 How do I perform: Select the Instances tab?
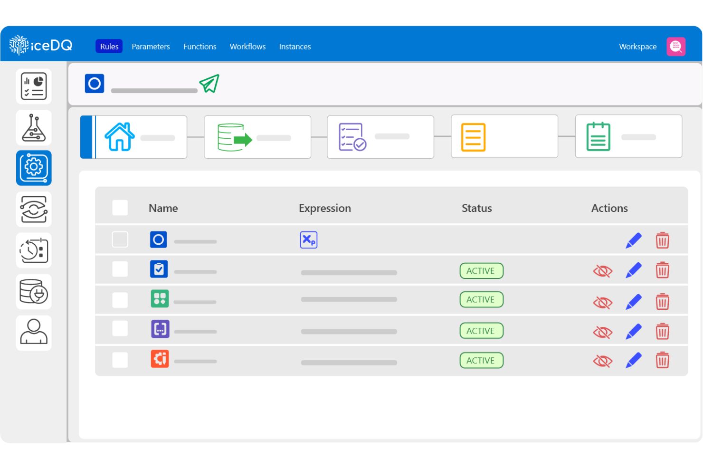tap(295, 47)
